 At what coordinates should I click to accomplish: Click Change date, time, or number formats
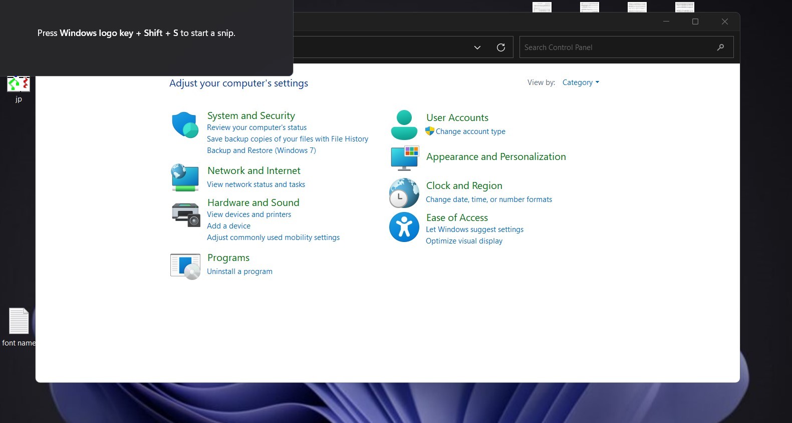[x=489, y=199]
